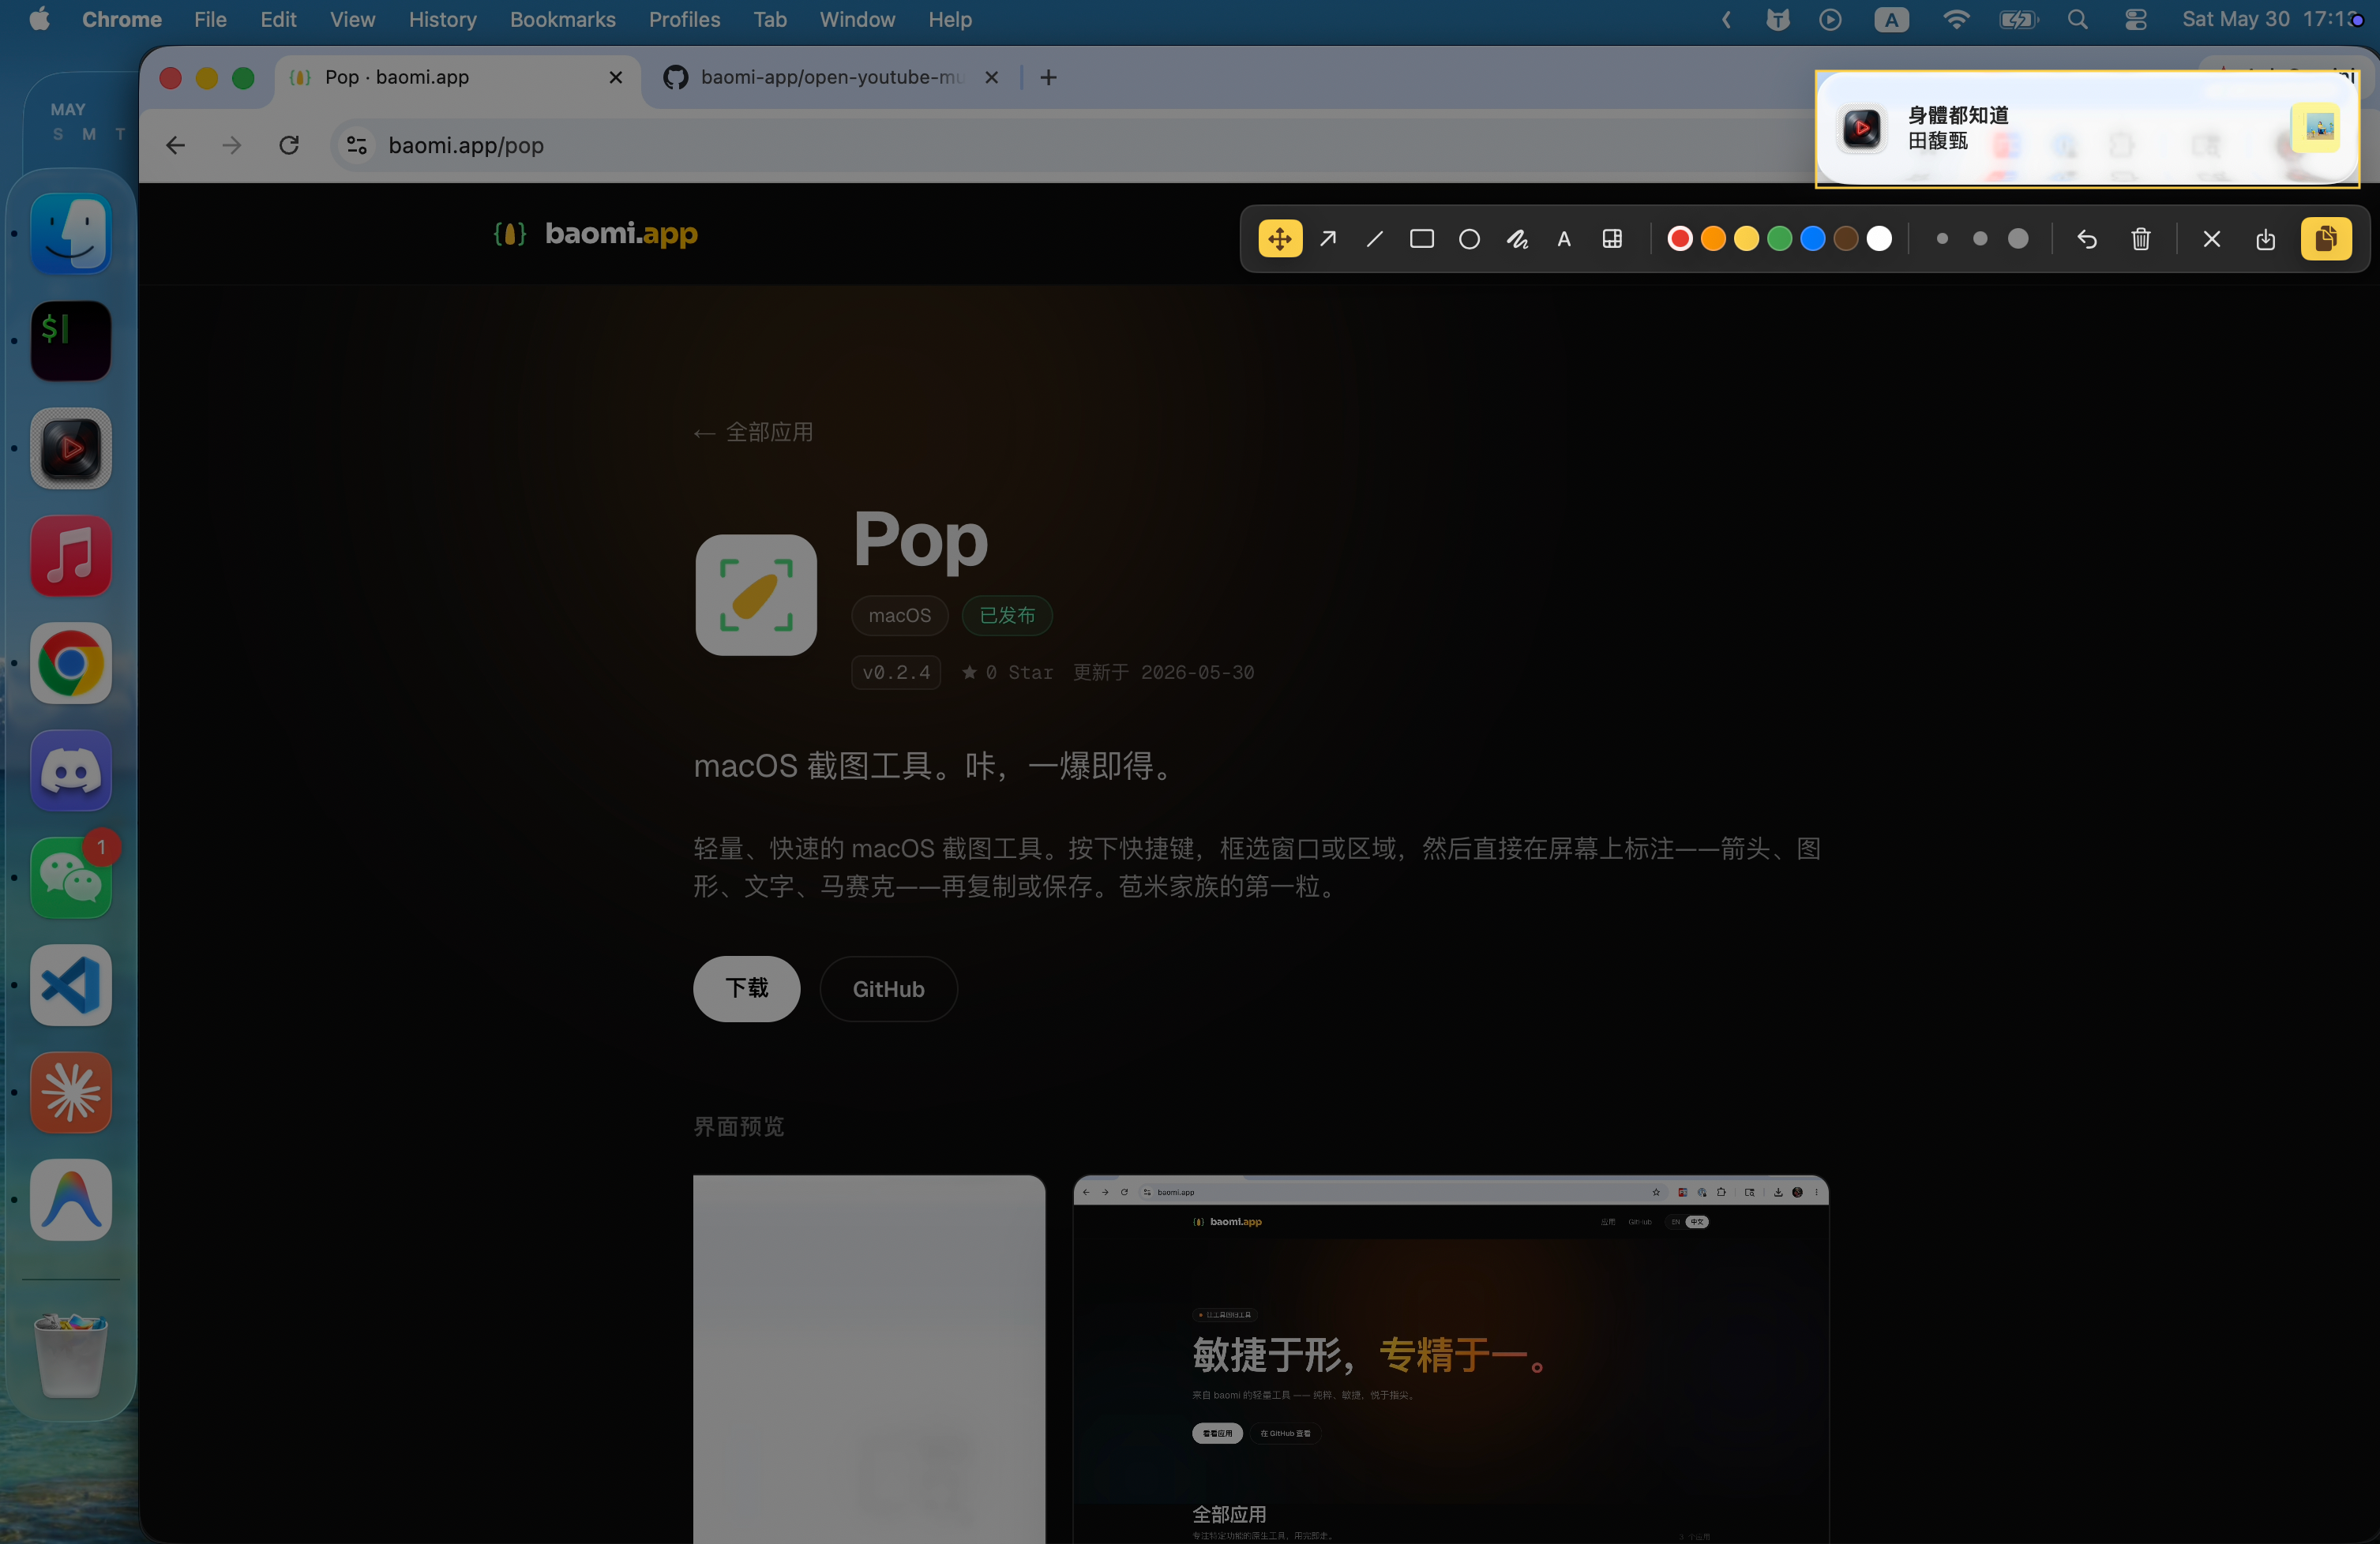Cancel the screenshot with X icon

coord(2212,239)
